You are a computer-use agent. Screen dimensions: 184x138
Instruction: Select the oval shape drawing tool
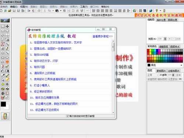click(x=3, y=53)
